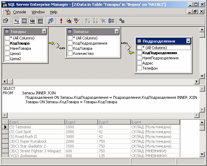Check НаимТовара column checkbox

(7, 48)
